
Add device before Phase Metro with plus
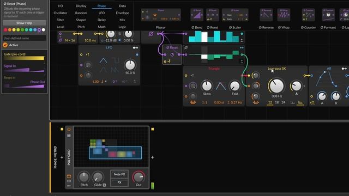pos(62,157)
